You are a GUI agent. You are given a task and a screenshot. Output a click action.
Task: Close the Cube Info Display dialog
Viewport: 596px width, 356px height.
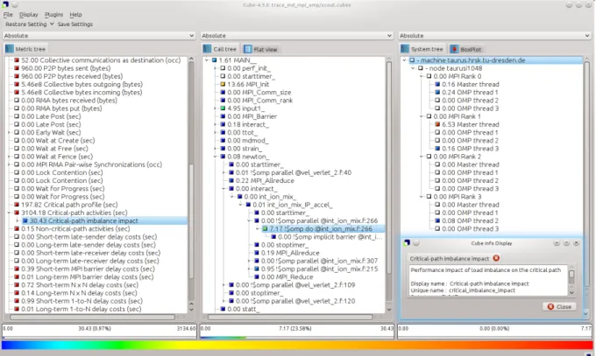559,306
